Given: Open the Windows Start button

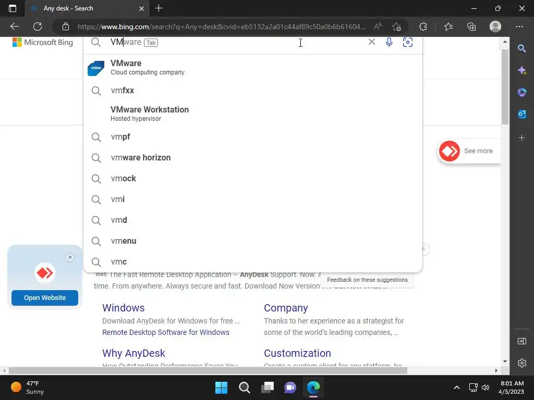Looking at the screenshot, I should coord(221,387).
